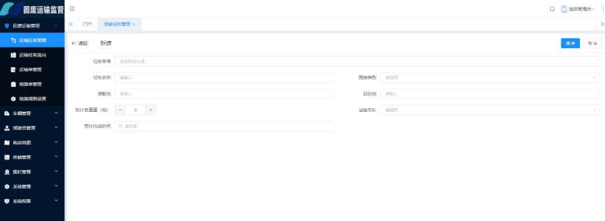This screenshot has height=221, width=605.
Task: Click the 系统管理 gear icon
Action: click(7, 187)
